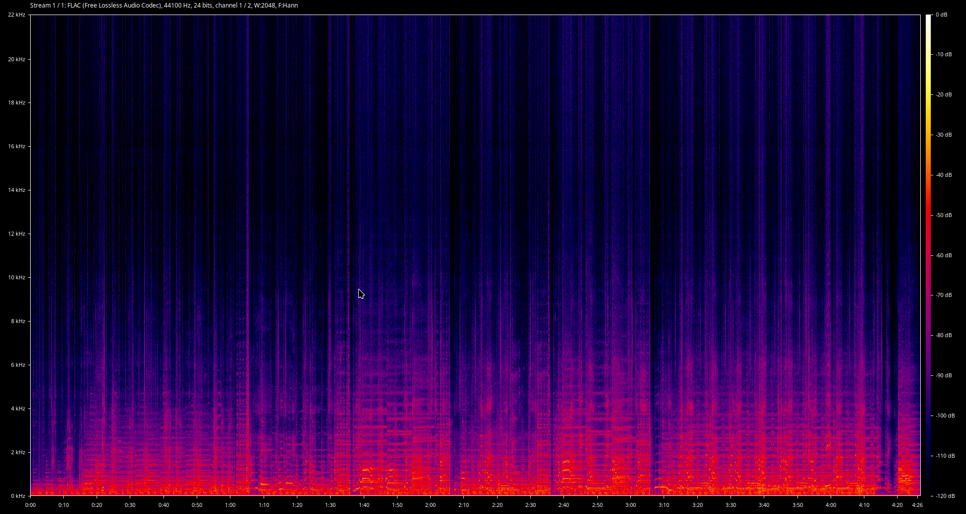
Task: Click the 4:10 time axis label
Action: tap(864, 505)
